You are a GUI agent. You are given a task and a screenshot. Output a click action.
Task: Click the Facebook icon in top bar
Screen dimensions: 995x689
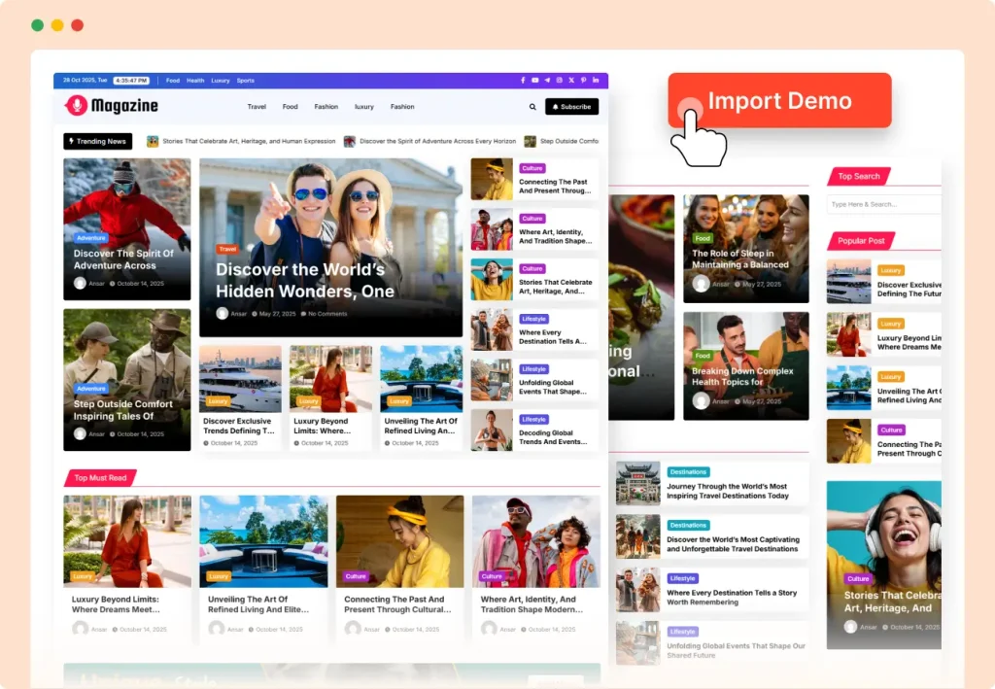pyautogui.click(x=523, y=81)
